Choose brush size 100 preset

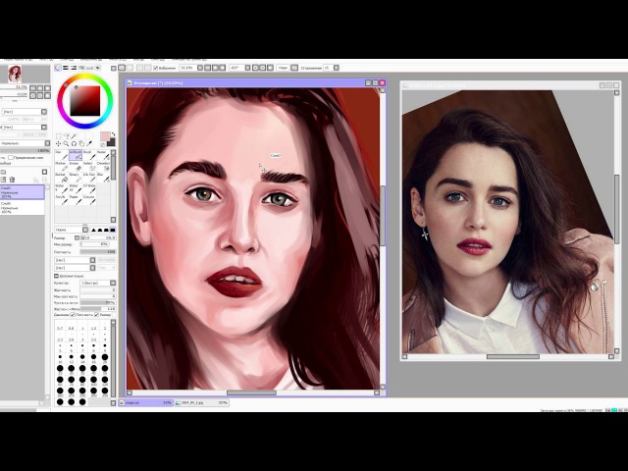coord(94,380)
